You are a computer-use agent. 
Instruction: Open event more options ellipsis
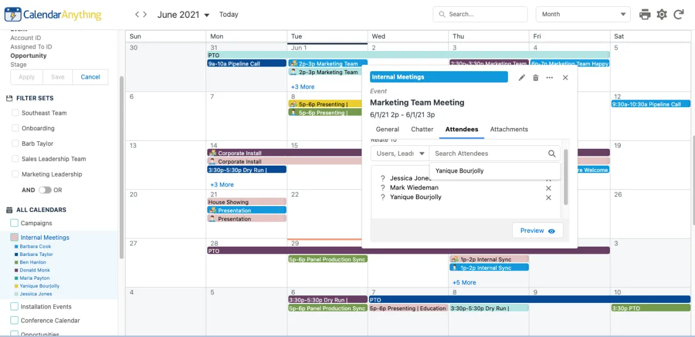pos(550,77)
